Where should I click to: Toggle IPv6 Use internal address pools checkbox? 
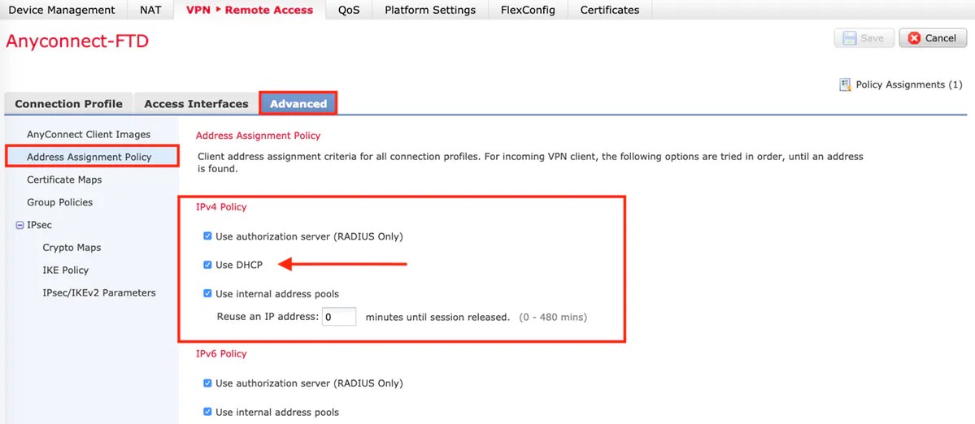pyautogui.click(x=207, y=412)
